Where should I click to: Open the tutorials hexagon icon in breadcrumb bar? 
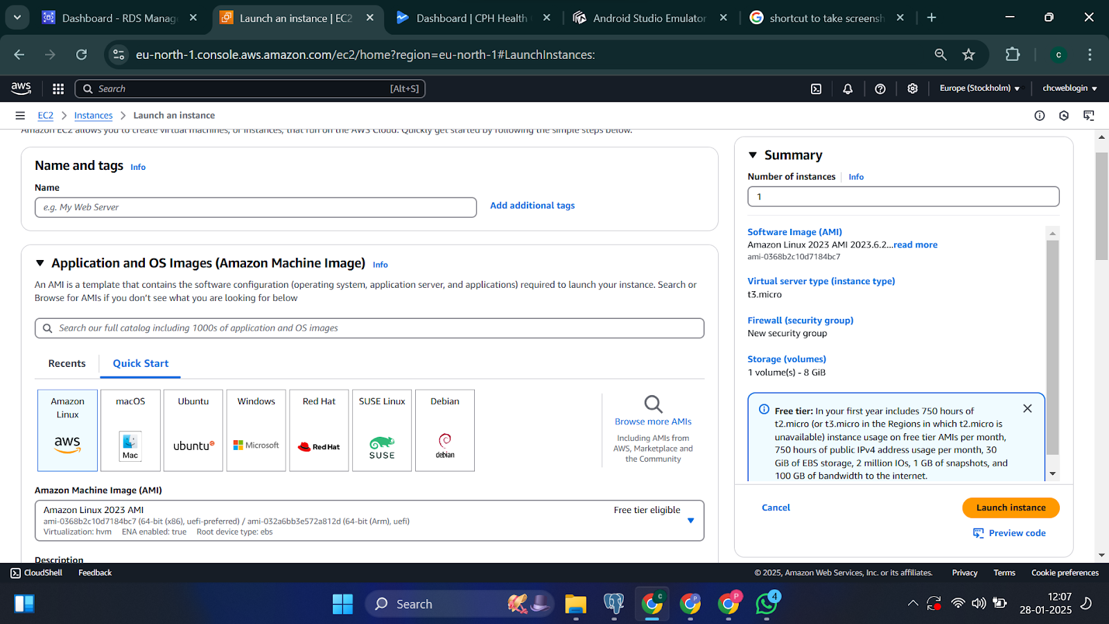pos(1064,116)
